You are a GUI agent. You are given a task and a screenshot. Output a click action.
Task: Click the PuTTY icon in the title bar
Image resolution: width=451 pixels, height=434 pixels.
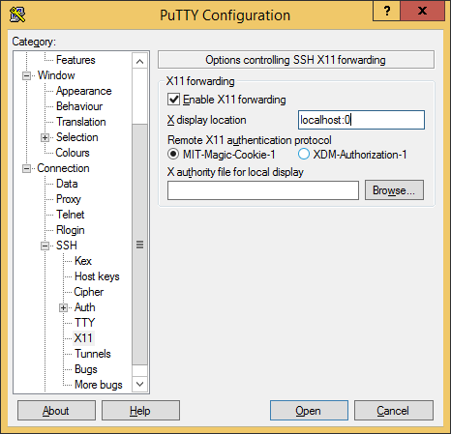tap(17, 14)
